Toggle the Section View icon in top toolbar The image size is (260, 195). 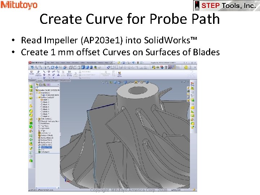pos(95,68)
